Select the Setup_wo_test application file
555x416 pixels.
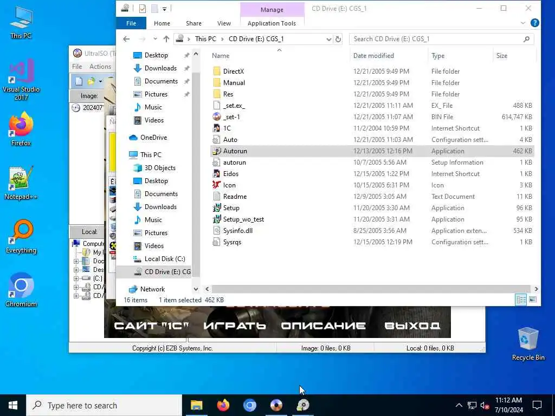(x=243, y=219)
